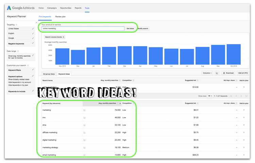Open Targeting help question mark
This screenshot has height=163, width=255.
(16, 25)
